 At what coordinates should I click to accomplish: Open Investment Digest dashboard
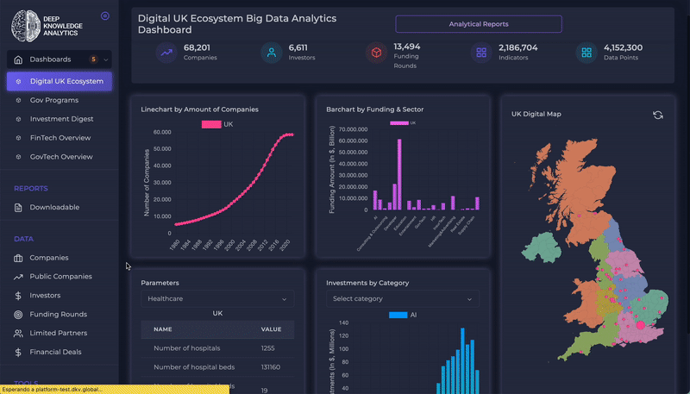(x=61, y=119)
